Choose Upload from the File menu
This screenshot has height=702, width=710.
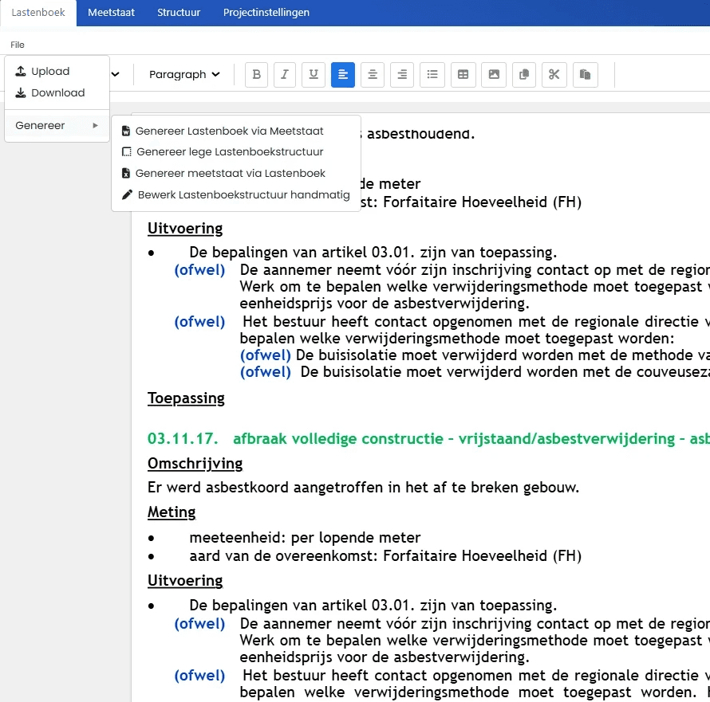click(x=57, y=71)
